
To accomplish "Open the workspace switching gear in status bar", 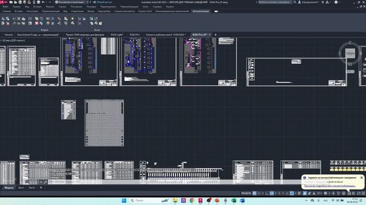I will (x=325, y=193).
